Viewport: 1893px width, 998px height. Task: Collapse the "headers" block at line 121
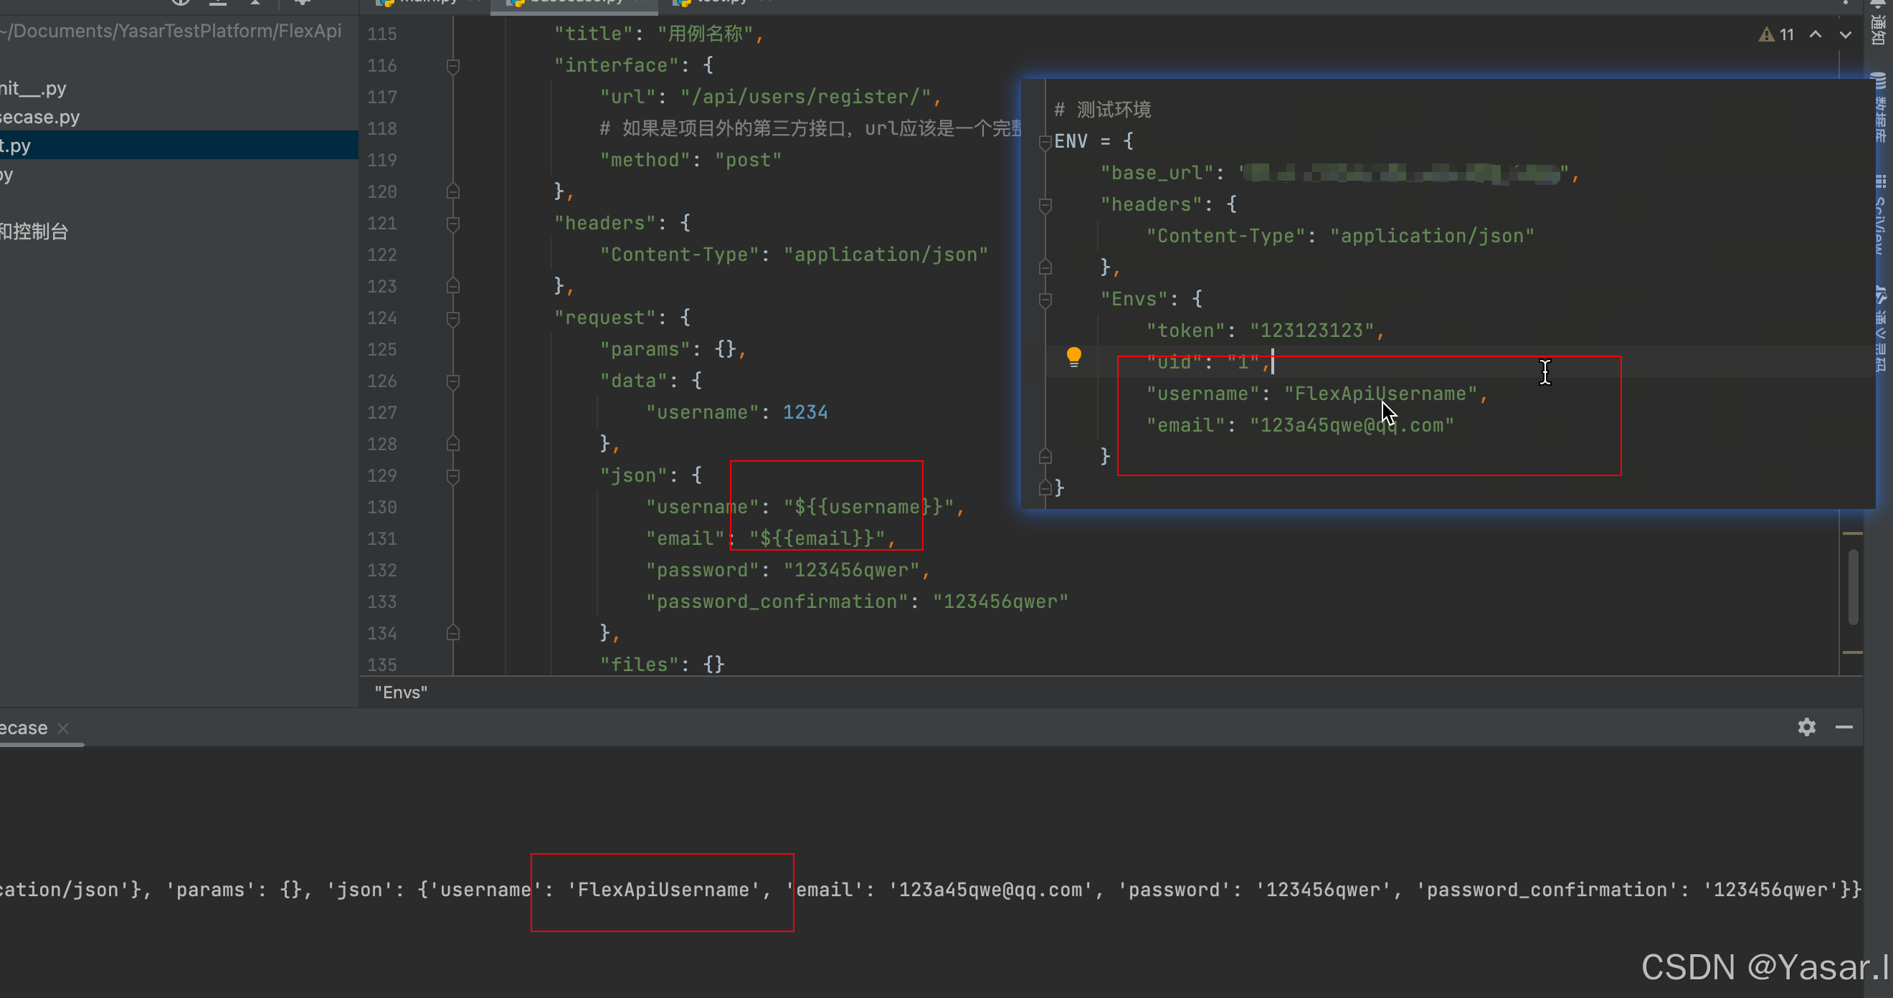(453, 224)
